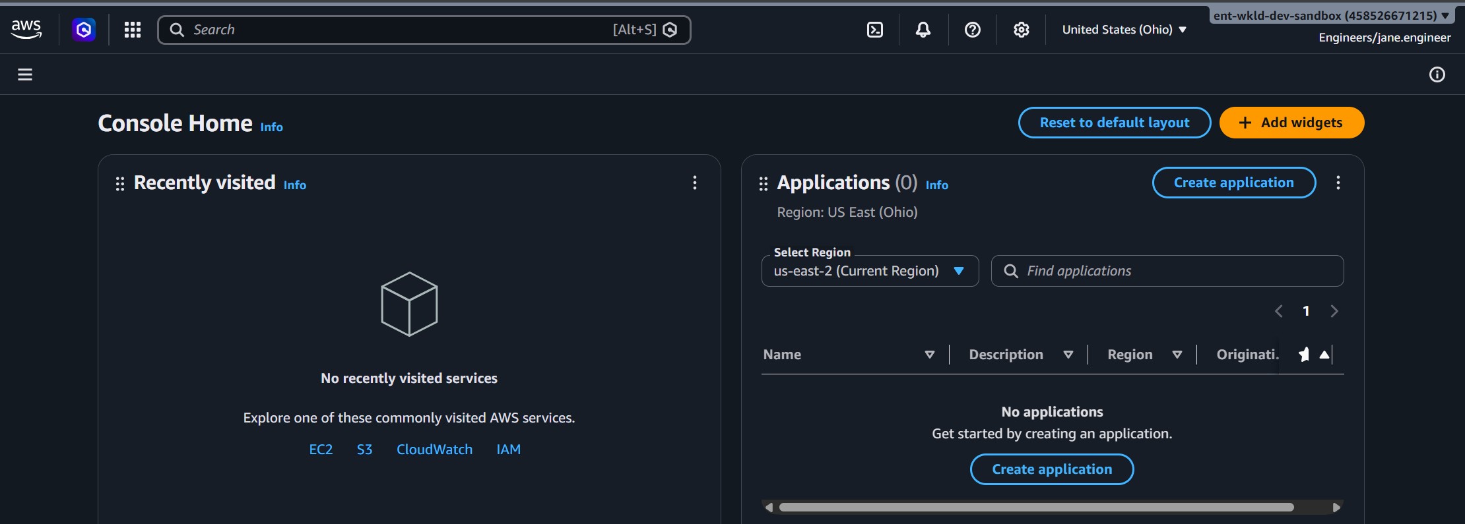This screenshot has height=524, width=1465.
Task: Click Info link next to Console Home
Action: pos(271,127)
